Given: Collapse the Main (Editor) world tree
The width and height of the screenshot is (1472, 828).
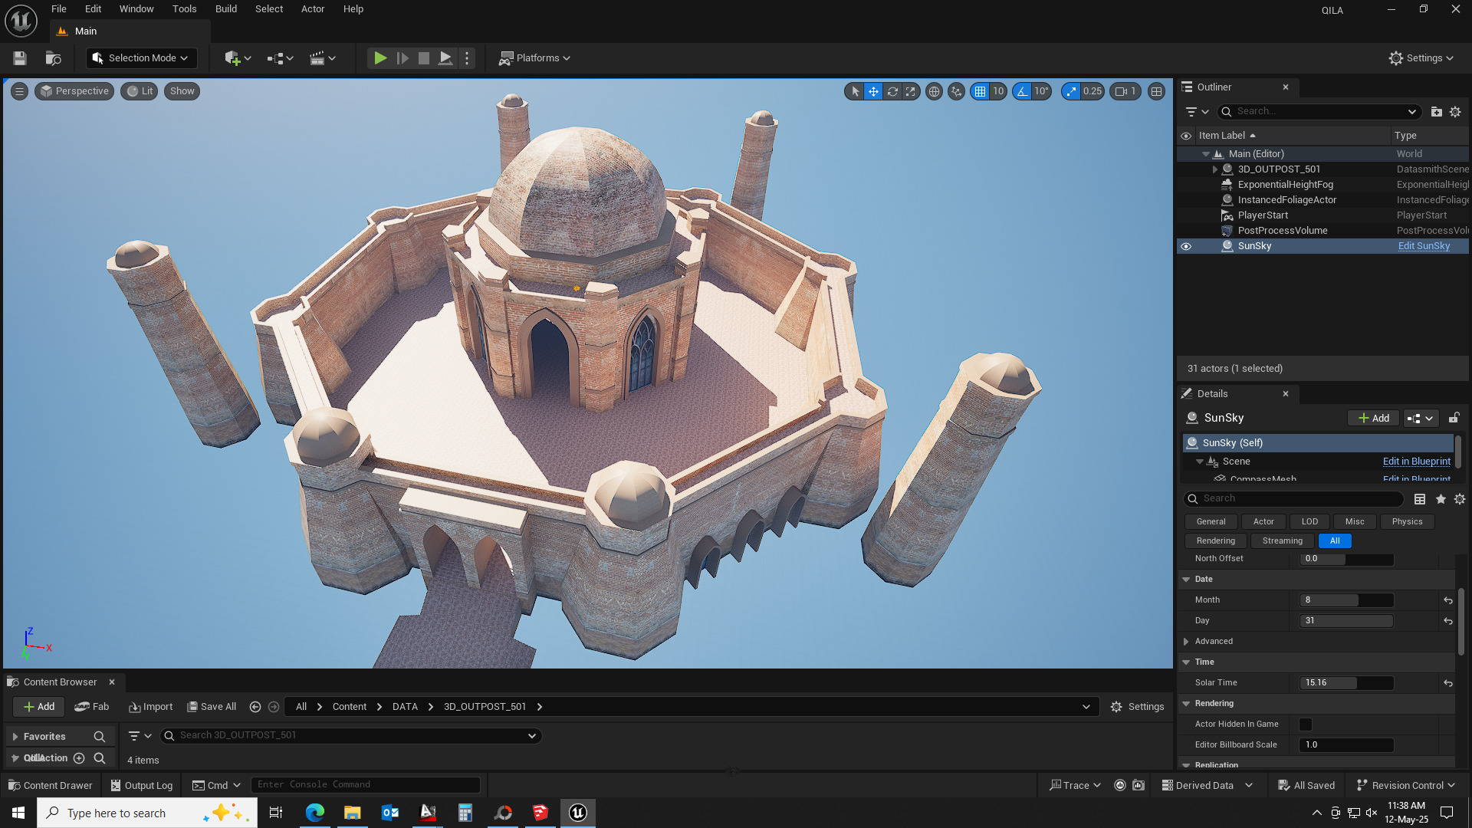Looking at the screenshot, I should pyautogui.click(x=1205, y=154).
